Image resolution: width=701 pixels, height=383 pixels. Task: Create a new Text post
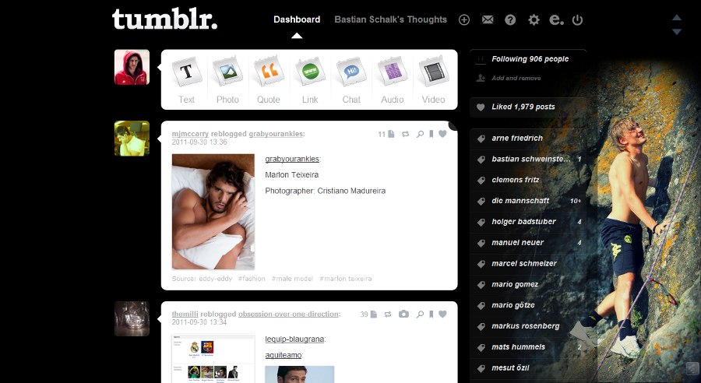click(x=186, y=80)
